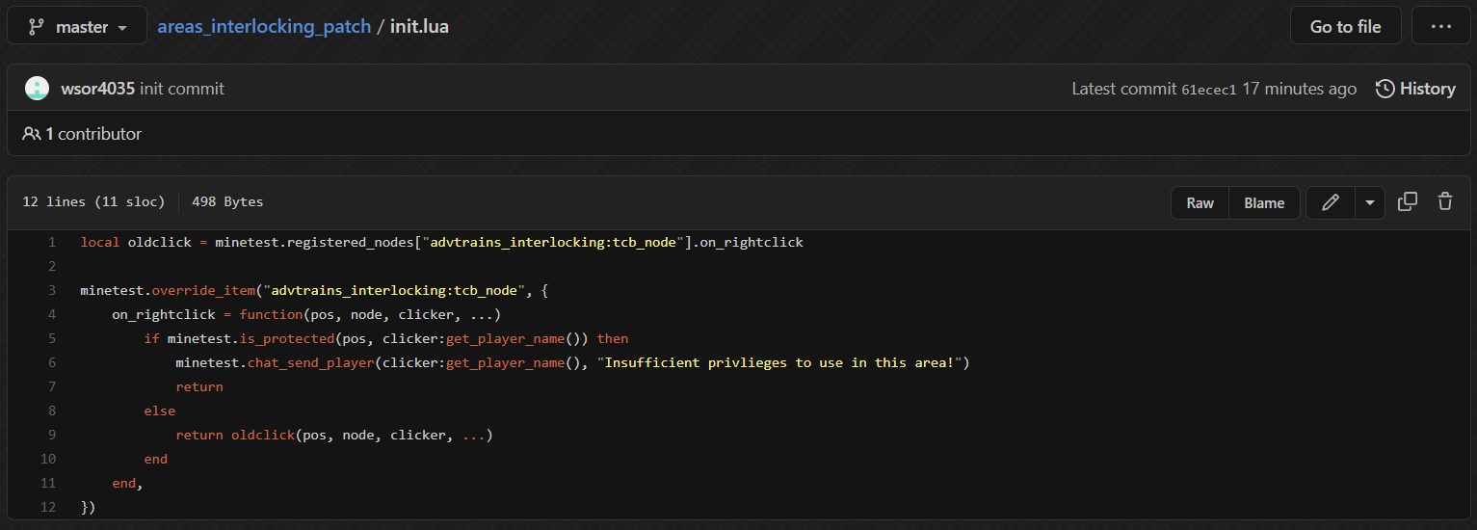Open the areas_interlocking_patch repository link
The image size is (1477, 530).
click(x=264, y=26)
